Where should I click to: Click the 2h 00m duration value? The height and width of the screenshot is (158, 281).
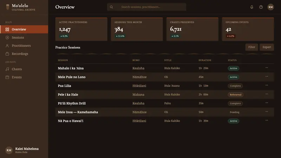tap(203, 94)
